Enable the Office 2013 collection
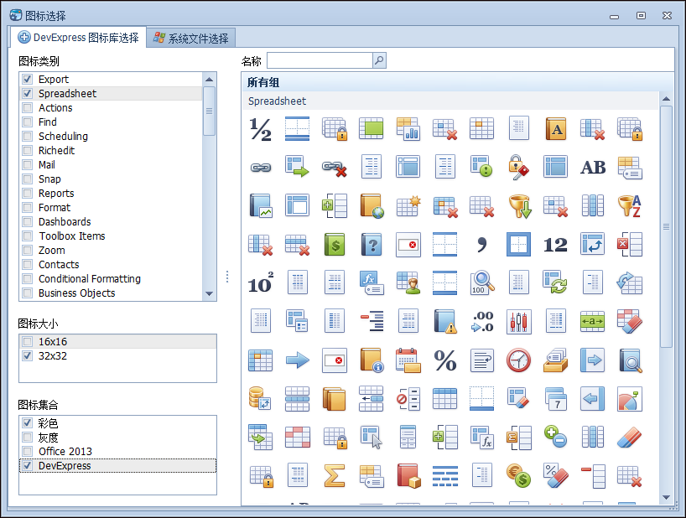Image resolution: width=686 pixels, height=518 pixels. click(27, 451)
